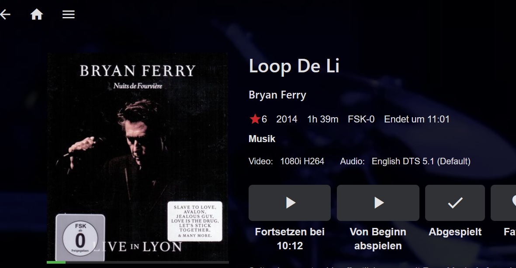The height and width of the screenshot is (268, 516).
Task: Go back with the left arrow icon
Action: [x=5, y=14]
